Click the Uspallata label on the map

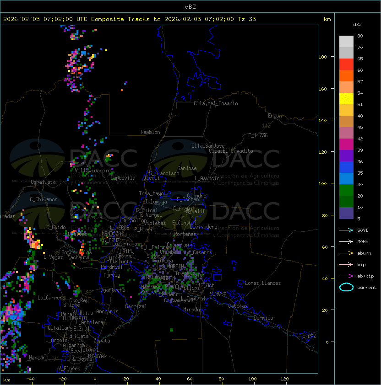pos(43,182)
